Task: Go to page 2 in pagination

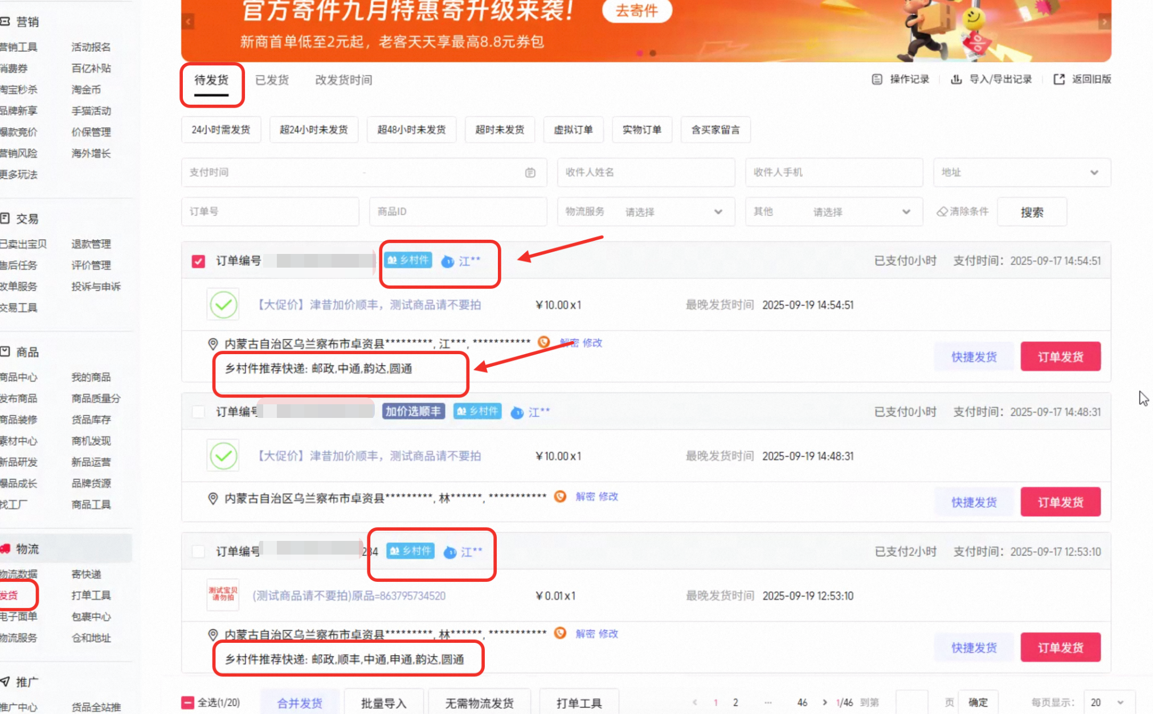Action: [735, 702]
